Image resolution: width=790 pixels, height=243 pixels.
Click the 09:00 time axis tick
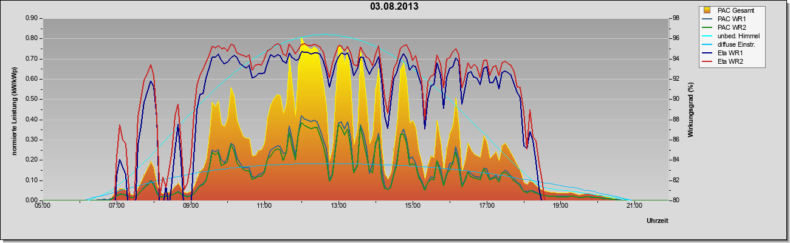(x=191, y=205)
